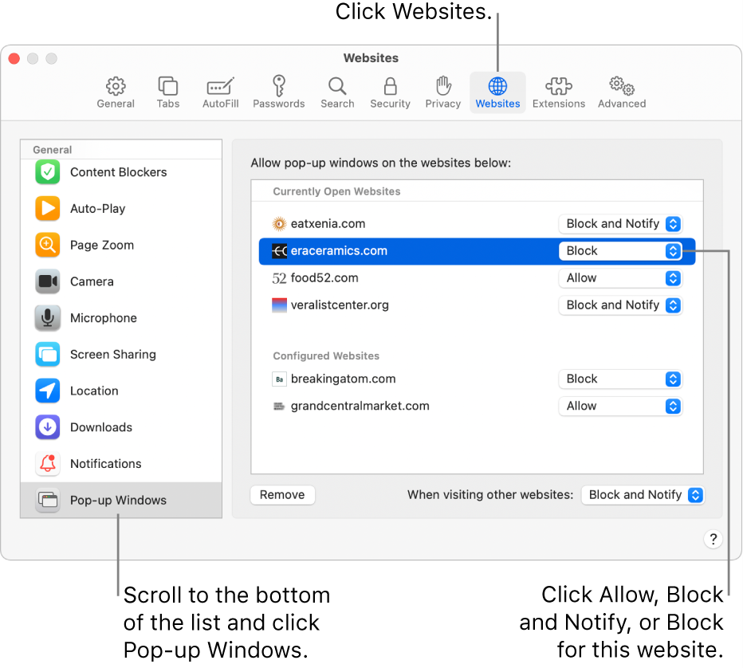Select the grandcentralmarket.com row
743x668 pixels.
(x=478, y=406)
